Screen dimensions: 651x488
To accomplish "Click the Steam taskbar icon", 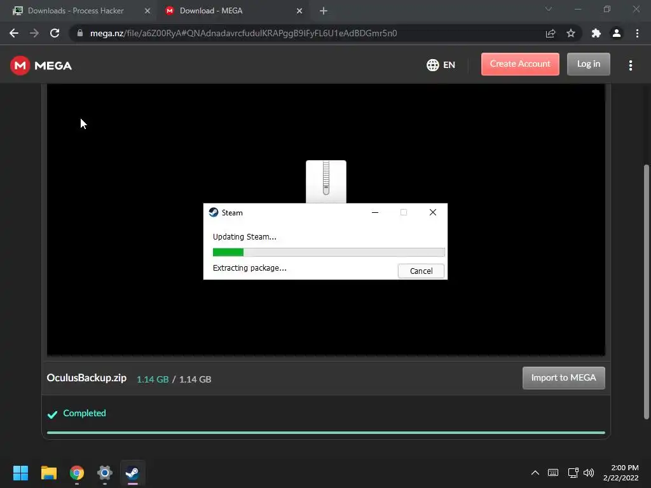I will [132, 473].
